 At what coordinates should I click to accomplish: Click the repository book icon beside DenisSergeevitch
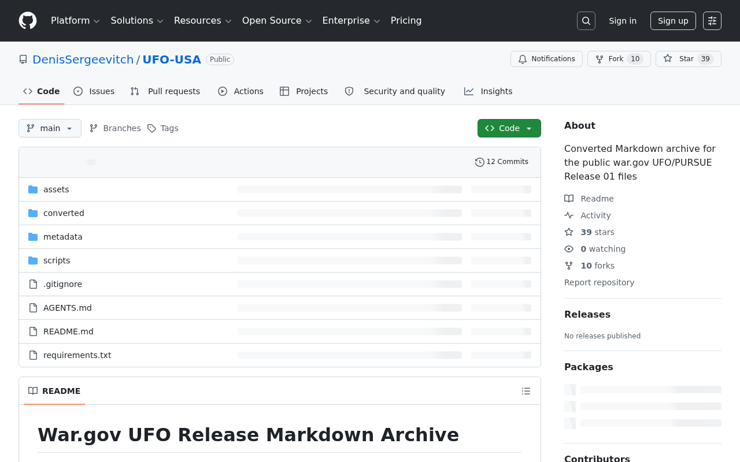23,59
